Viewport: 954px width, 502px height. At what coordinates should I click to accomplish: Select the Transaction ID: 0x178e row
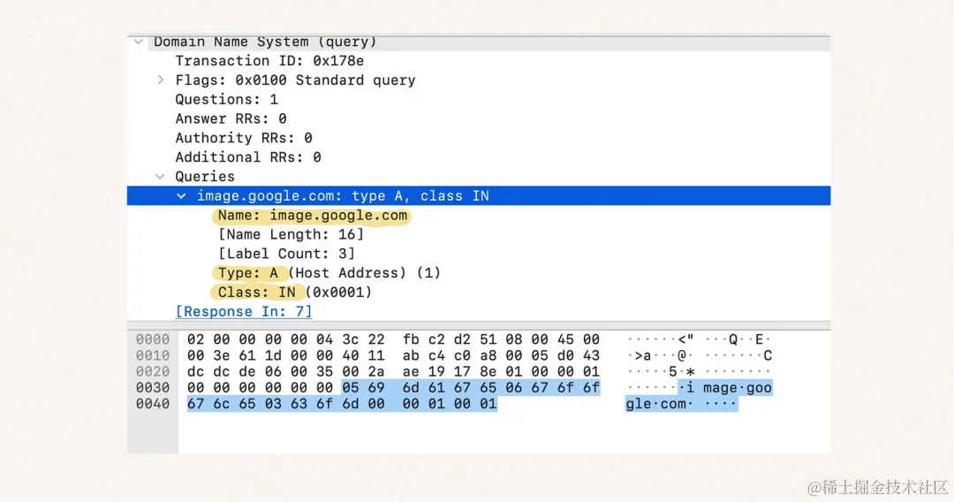click(x=269, y=61)
